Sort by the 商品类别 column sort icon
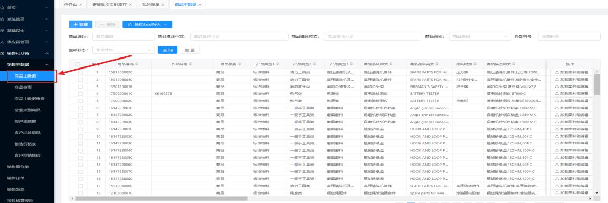 (x=240, y=64)
